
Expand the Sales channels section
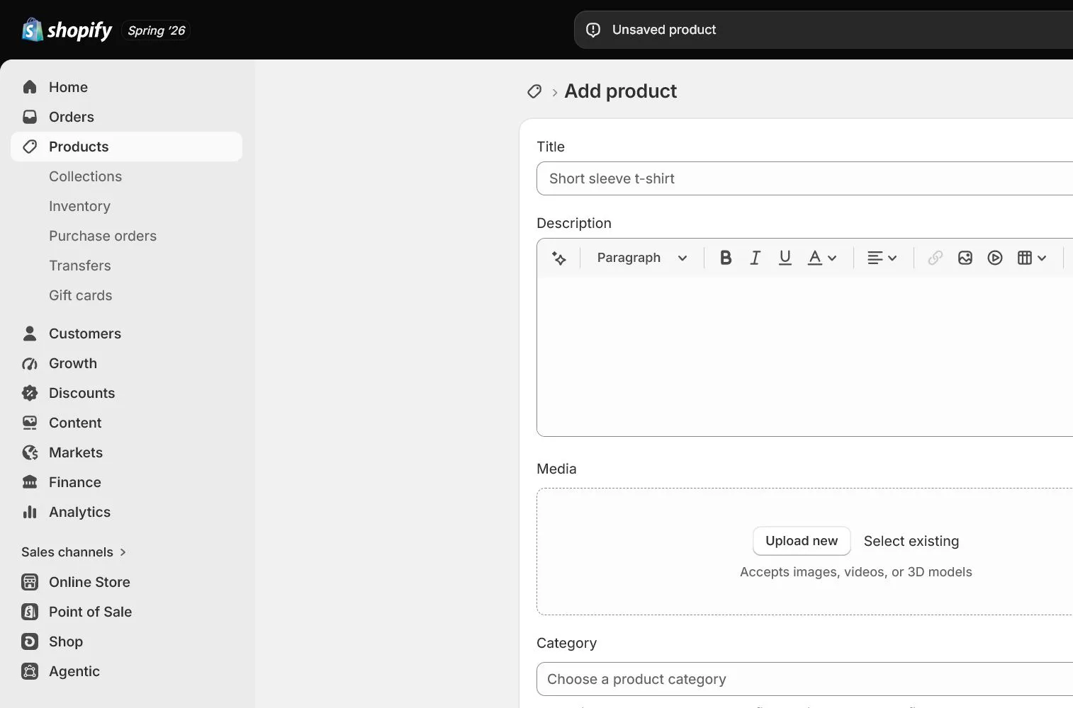pos(74,552)
